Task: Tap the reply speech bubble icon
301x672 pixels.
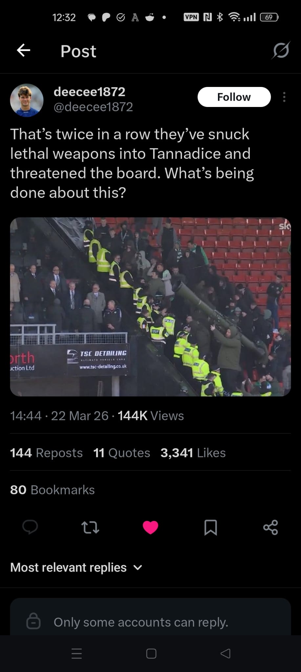Action: pos(30,527)
